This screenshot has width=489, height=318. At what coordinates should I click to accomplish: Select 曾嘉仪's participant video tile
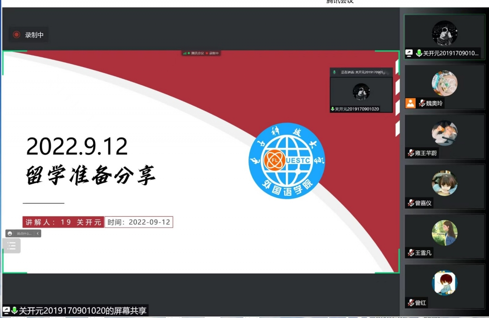444,186
